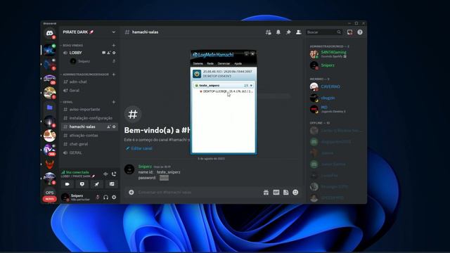Toggle deafen headphones icon
The width and height of the screenshot is (450, 253).
(x=106, y=197)
